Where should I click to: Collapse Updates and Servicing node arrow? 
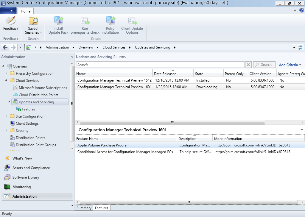9,102
